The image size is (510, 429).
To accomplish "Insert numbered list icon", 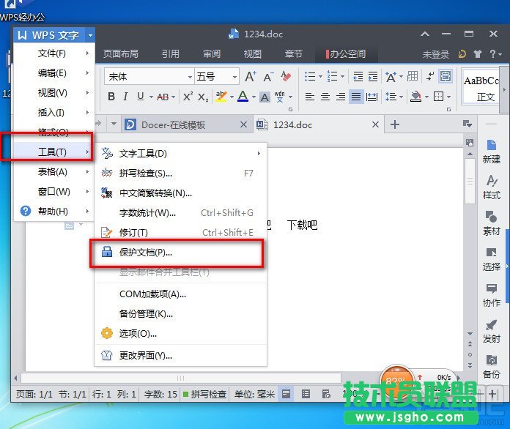I will (333, 77).
